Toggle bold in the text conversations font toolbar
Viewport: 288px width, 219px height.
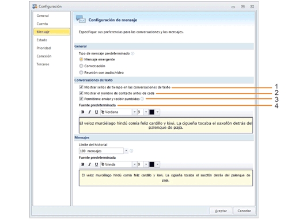click(83, 112)
